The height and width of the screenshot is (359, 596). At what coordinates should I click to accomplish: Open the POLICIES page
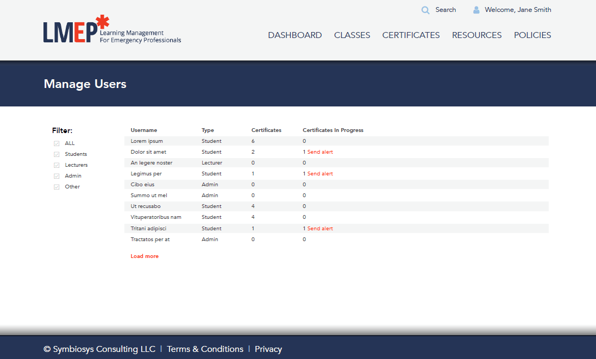(532, 35)
